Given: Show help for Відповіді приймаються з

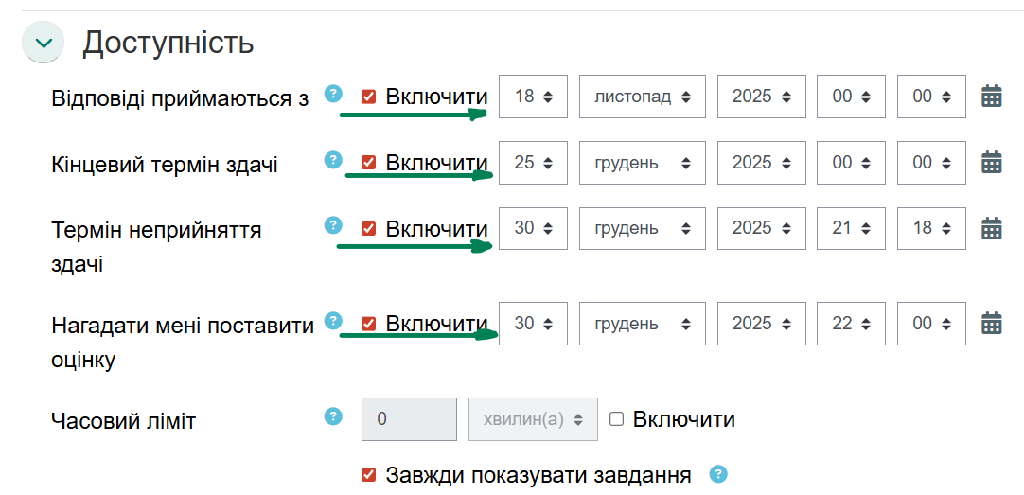Looking at the screenshot, I should click(x=332, y=93).
